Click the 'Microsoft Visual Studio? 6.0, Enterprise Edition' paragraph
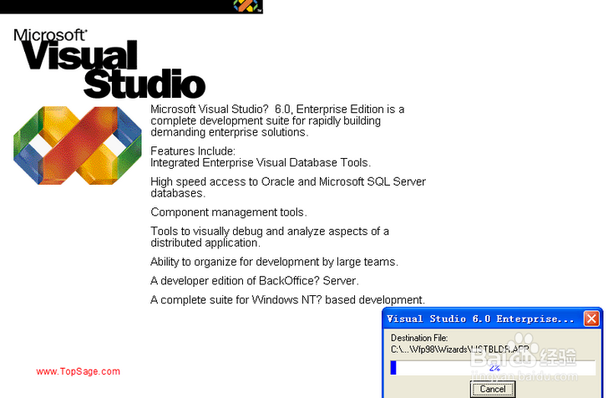This screenshot has height=398, width=613. coord(277,120)
